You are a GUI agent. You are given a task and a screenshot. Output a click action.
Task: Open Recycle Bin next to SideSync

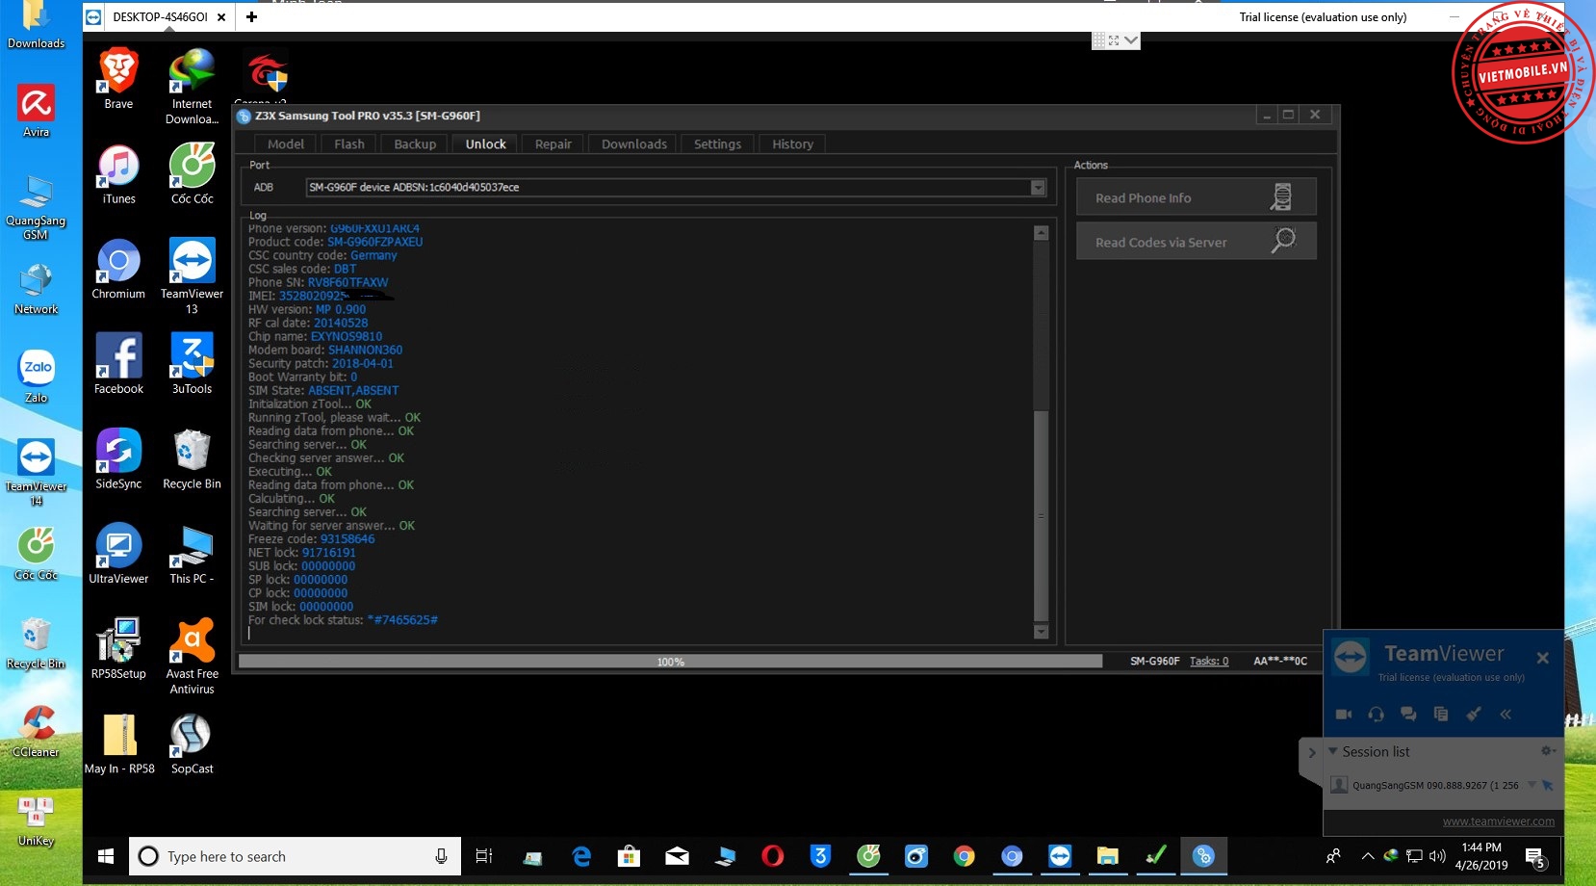click(x=192, y=459)
